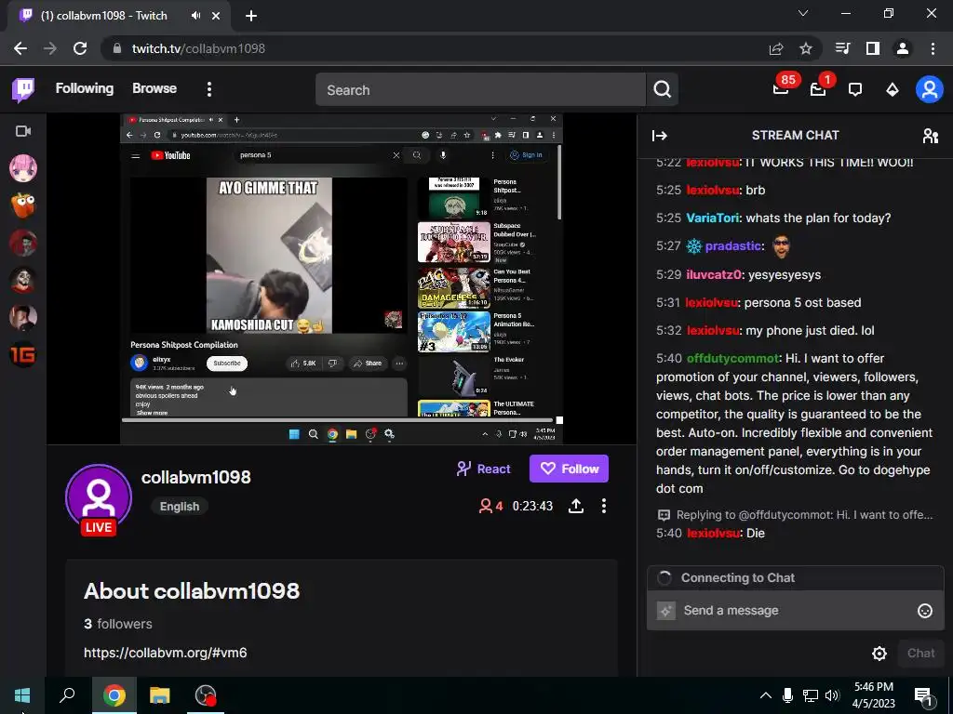The width and height of the screenshot is (953, 714).
Task: Open the Chrome three-dot menu
Action: [x=933, y=48]
